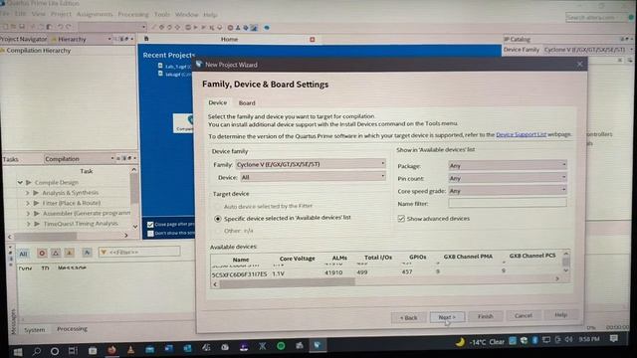Toggle the warning messages filter icon
This screenshot has width=637, height=358.
pyautogui.click(x=70, y=253)
